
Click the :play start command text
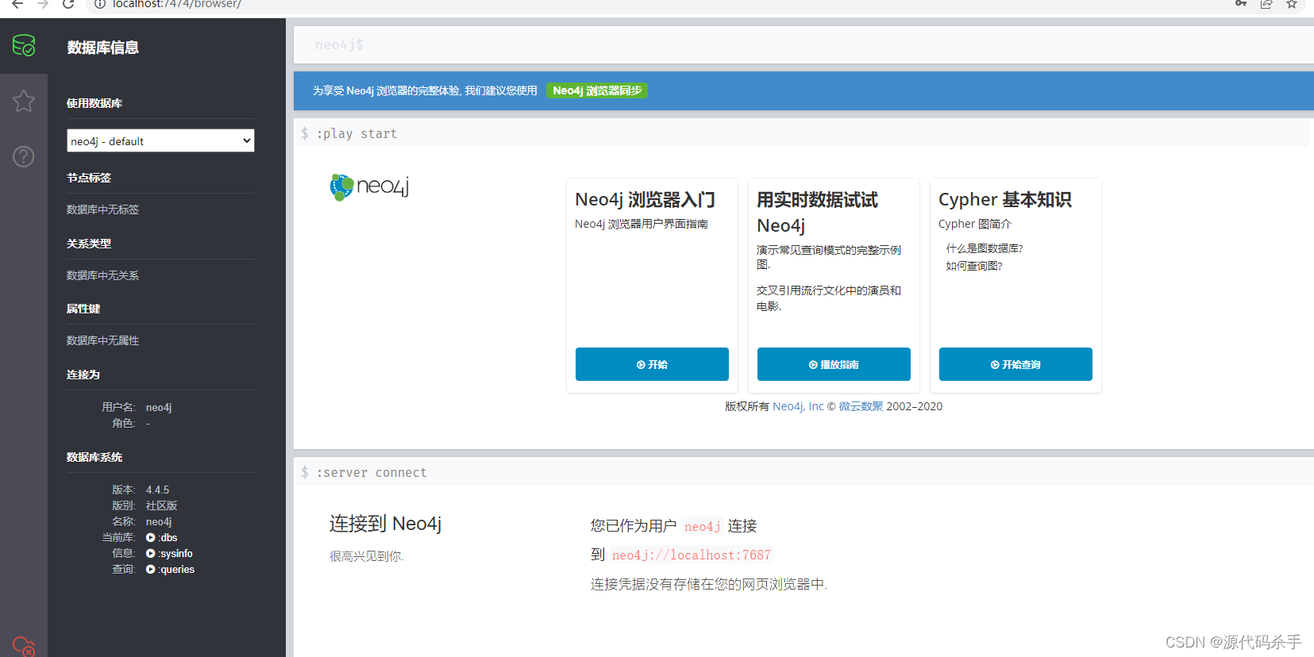click(356, 133)
